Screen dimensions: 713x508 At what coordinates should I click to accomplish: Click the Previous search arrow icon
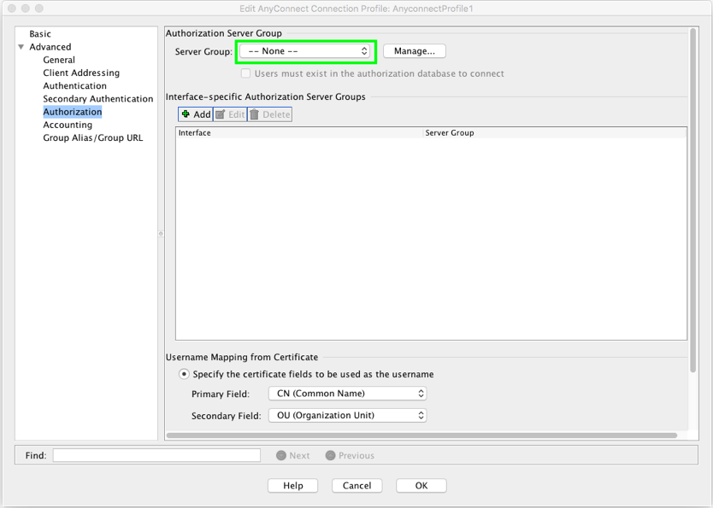(330, 456)
